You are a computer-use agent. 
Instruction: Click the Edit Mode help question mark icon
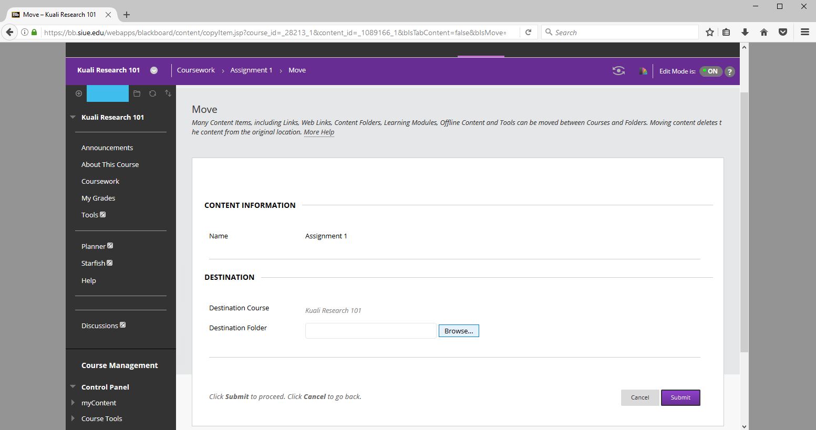coord(730,72)
